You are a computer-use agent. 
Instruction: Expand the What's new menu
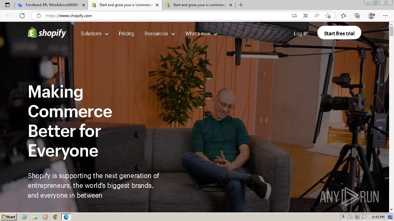[x=201, y=34]
